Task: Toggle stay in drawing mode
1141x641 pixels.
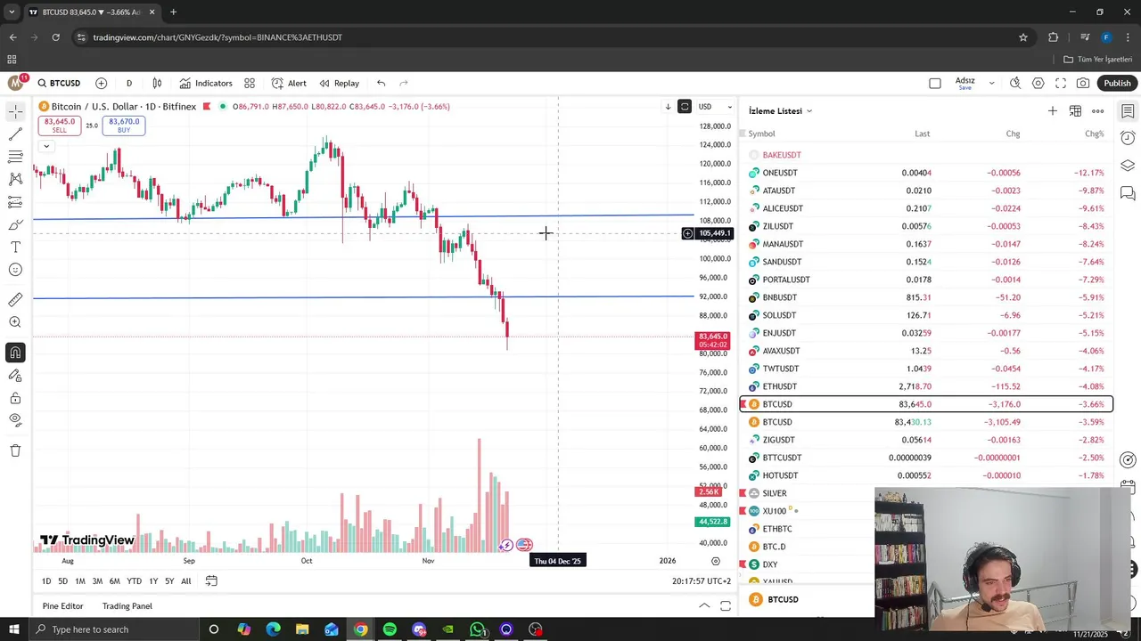Action: tap(15, 375)
